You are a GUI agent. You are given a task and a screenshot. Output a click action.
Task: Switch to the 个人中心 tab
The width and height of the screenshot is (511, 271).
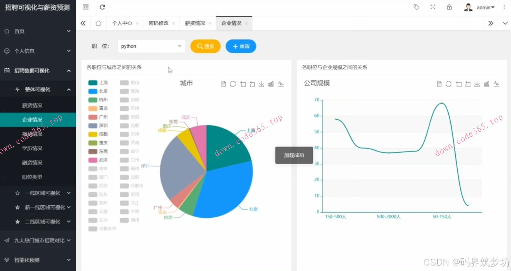pos(122,23)
